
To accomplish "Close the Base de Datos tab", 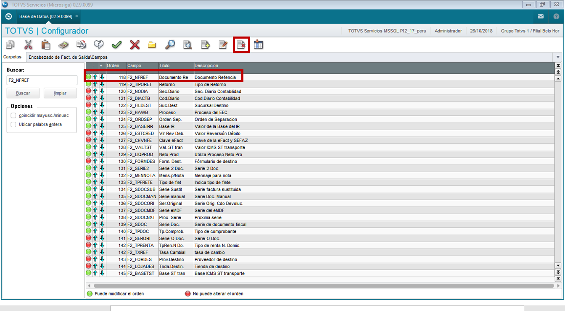I will 77,16.
